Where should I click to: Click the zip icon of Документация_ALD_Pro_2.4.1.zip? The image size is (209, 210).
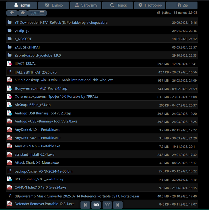(9, 88)
